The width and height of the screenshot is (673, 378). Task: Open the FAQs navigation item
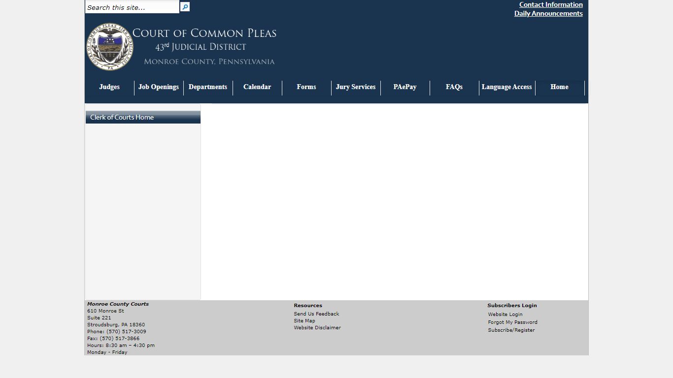[x=454, y=87]
